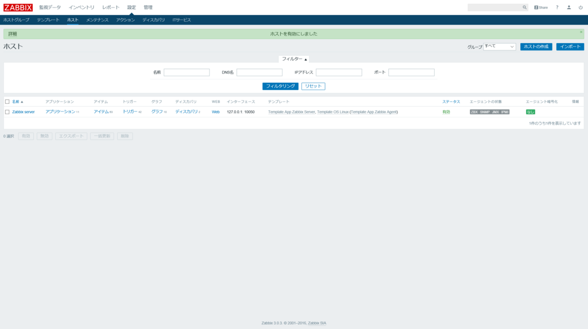This screenshot has height=329, width=588.
Task: Click the 削除 bulk button
Action: (x=125, y=136)
